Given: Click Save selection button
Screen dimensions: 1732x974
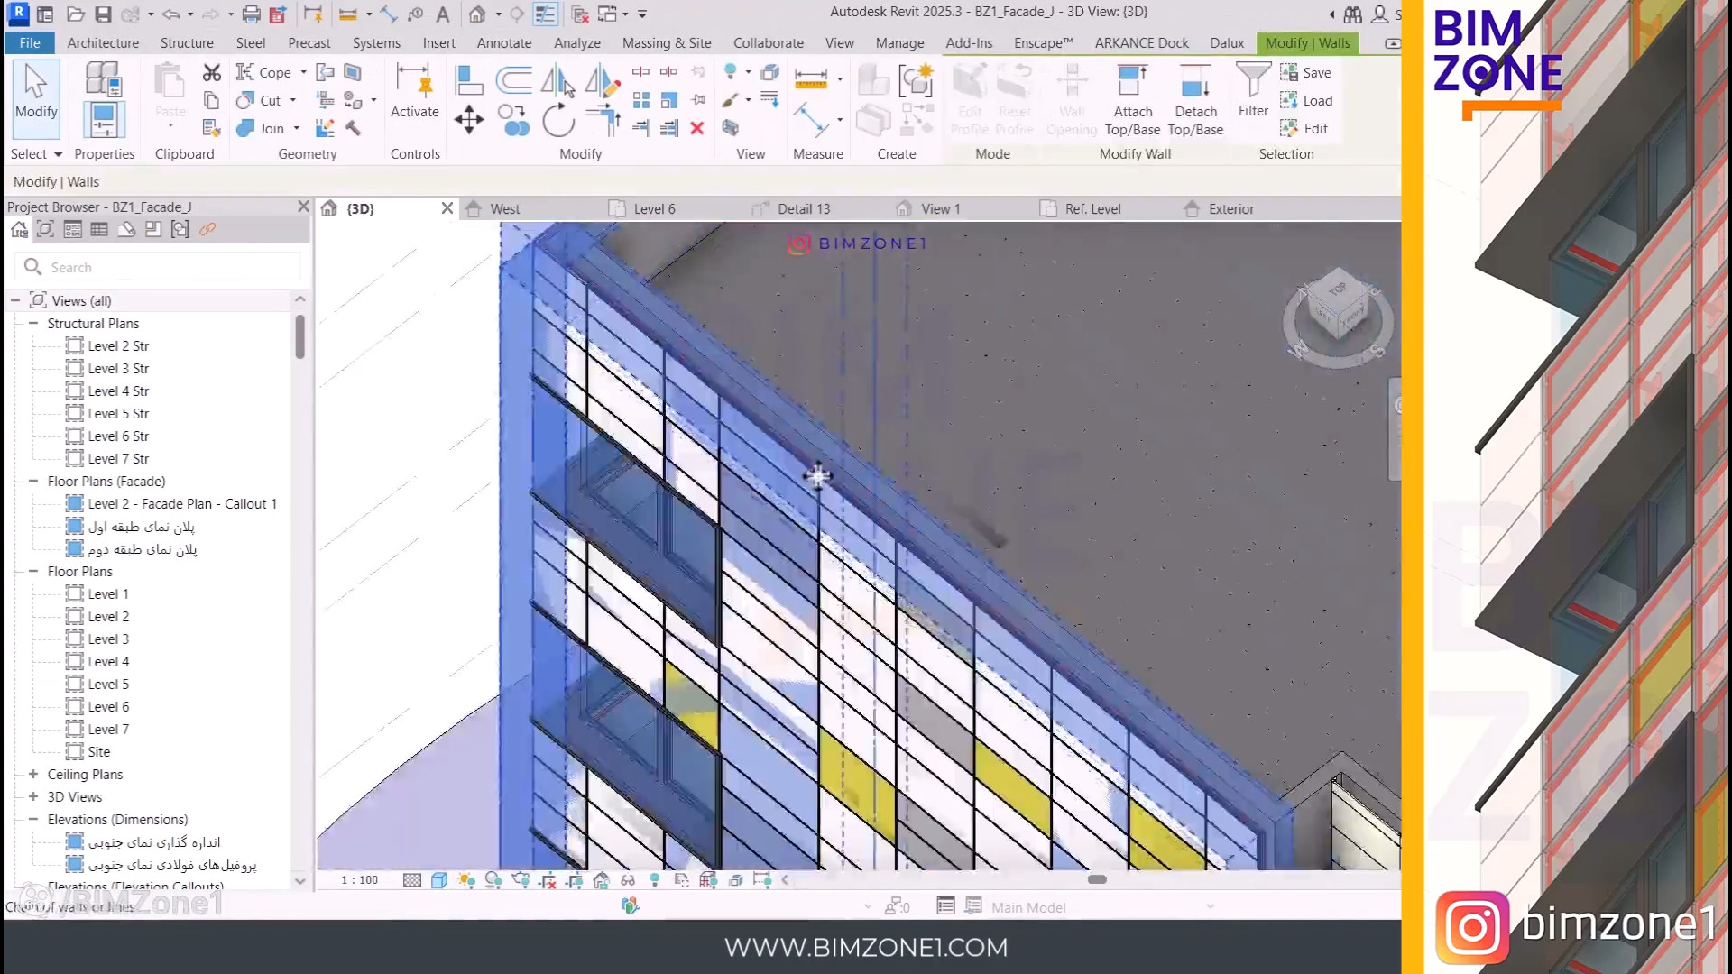Looking at the screenshot, I should [x=1306, y=72].
